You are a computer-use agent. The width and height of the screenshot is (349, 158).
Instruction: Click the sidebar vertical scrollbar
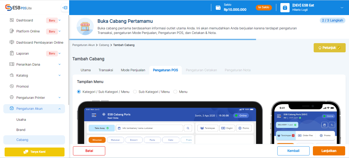click(x=68, y=60)
